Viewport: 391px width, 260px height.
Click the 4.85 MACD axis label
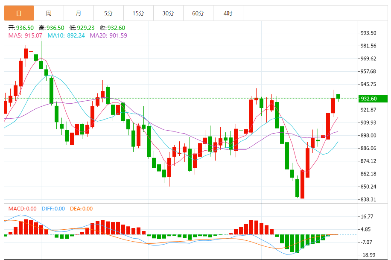point(366,229)
